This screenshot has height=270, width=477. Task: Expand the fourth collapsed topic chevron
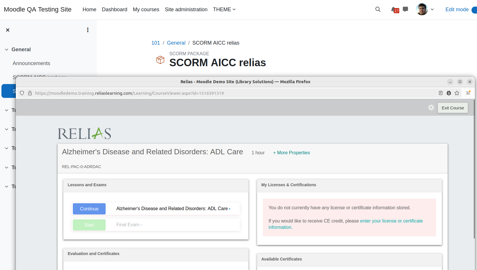(7, 168)
